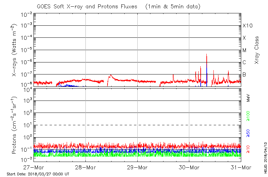Click the B class label on right axis
This screenshot has height=177, width=268.
click(244, 74)
